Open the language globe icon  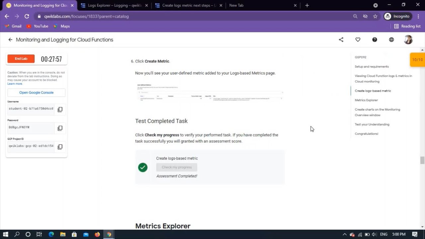pyautogui.click(x=391, y=40)
